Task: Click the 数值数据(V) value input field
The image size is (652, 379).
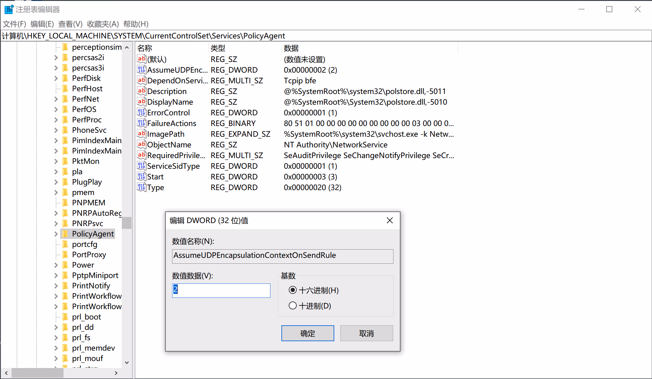Action: click(221, 290)
